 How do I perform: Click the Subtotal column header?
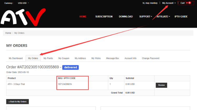click(130, 78)
